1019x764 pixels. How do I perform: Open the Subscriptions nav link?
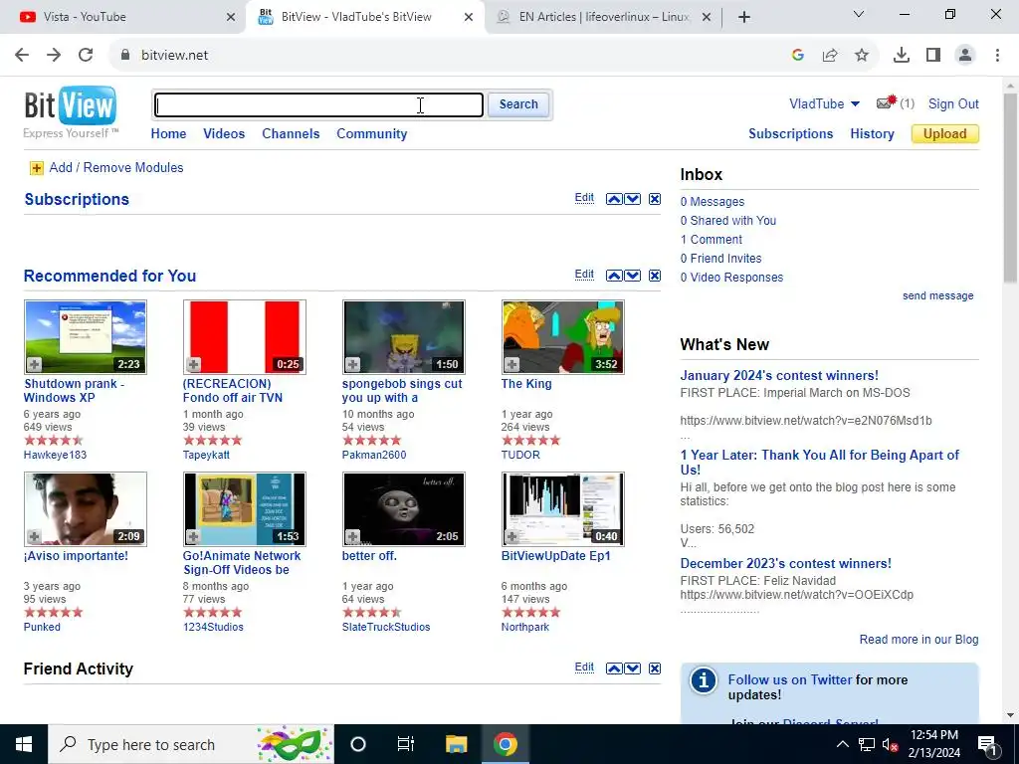pyautogui.click(x=790, y=134)
